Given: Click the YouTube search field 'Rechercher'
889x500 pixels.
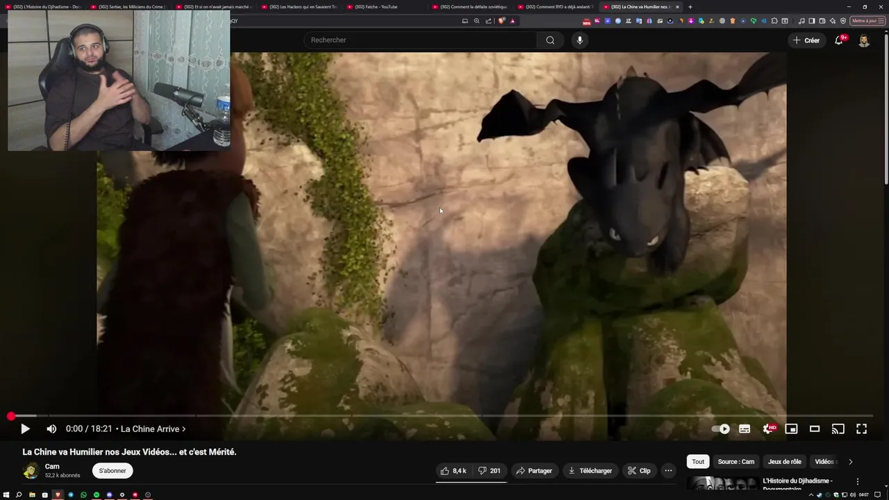Looking at the screenshot, I should (x=420, y=40).
